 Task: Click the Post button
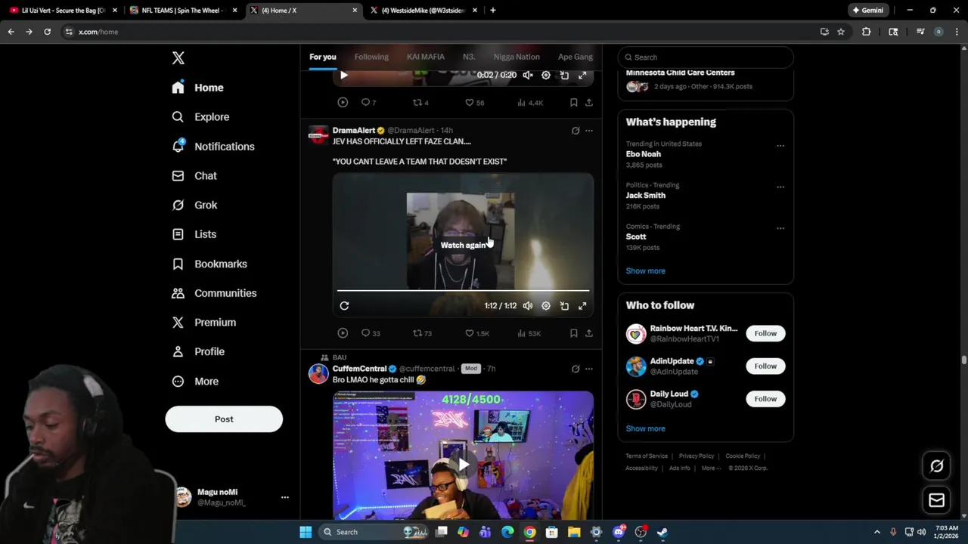point(224,419)
